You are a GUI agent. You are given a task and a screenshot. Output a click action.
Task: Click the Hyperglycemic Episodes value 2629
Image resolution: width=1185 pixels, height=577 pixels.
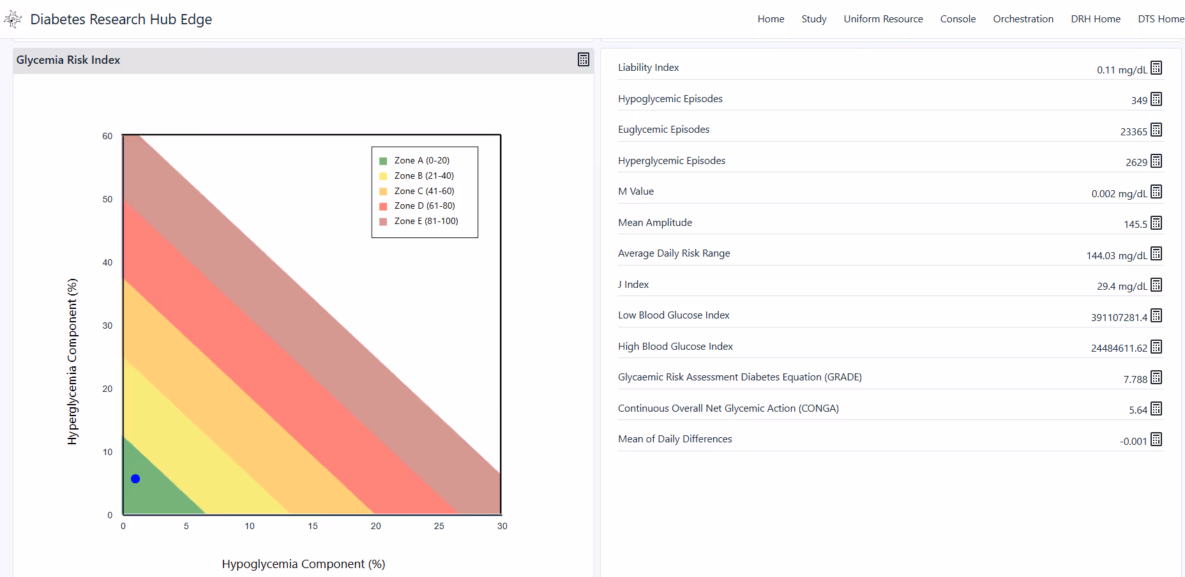pyautogui.click(x=1136, y=163)
